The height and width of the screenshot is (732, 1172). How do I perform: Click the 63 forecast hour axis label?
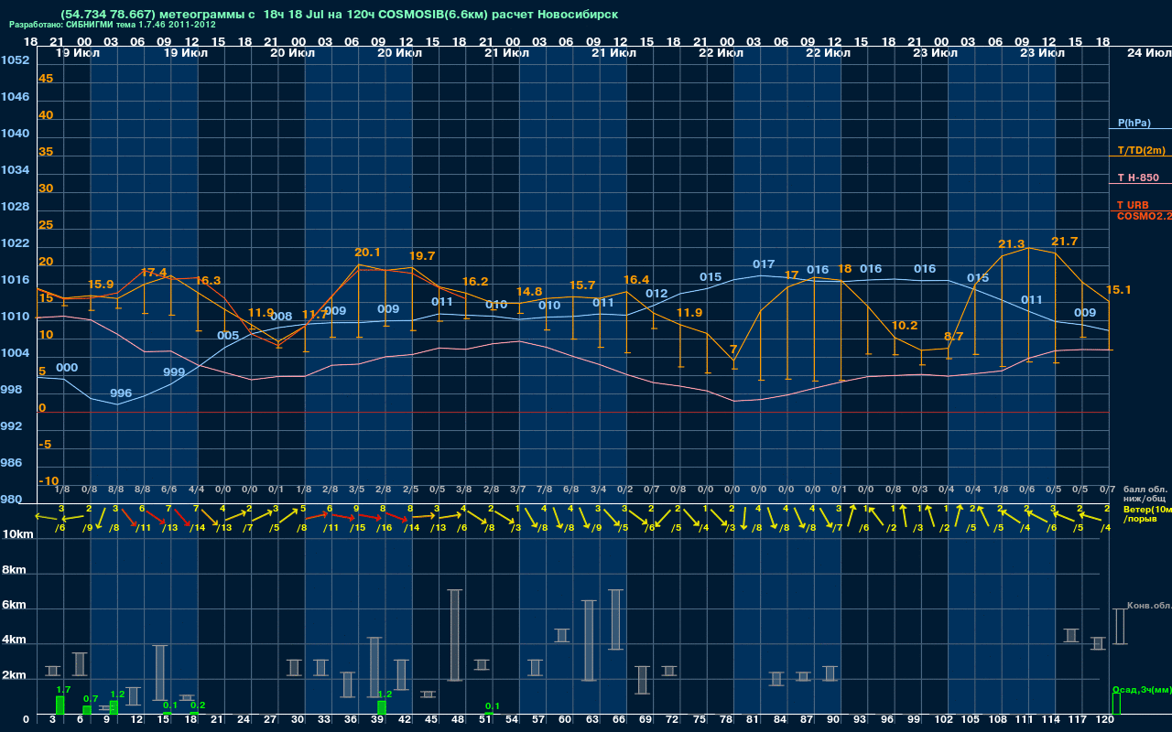[591, 721]
